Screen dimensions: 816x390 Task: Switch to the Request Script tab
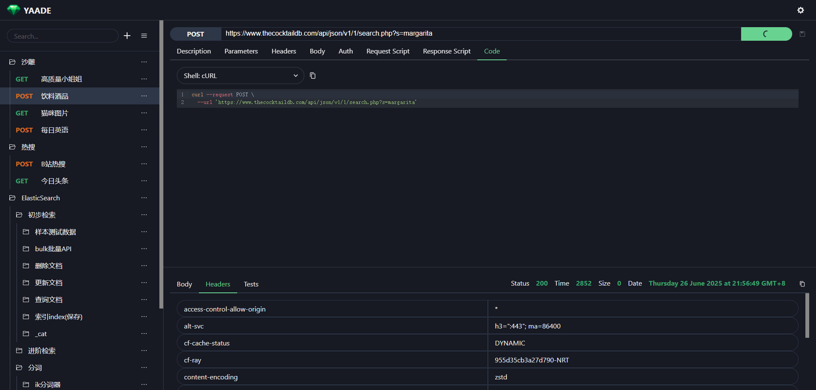pyautogui.click(x=388, y=51)
